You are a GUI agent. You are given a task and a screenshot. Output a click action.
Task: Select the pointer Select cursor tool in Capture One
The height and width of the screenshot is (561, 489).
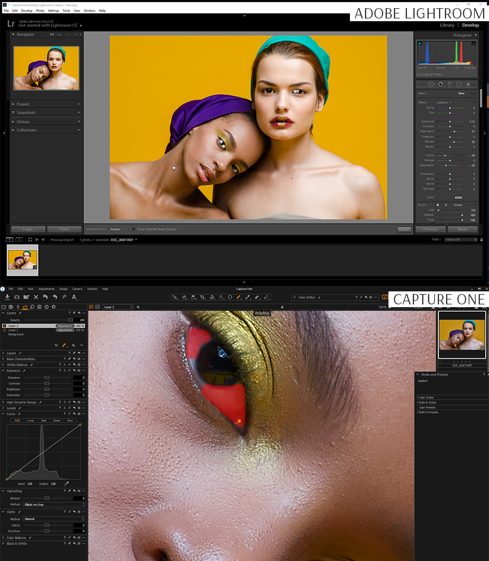point(175,297)
